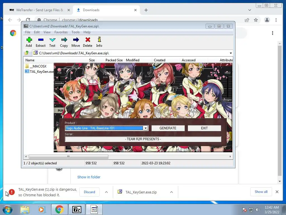Viewport: 286px width, 215px height.
Task: Open the Windows Start menu
Action: point(8,209)
